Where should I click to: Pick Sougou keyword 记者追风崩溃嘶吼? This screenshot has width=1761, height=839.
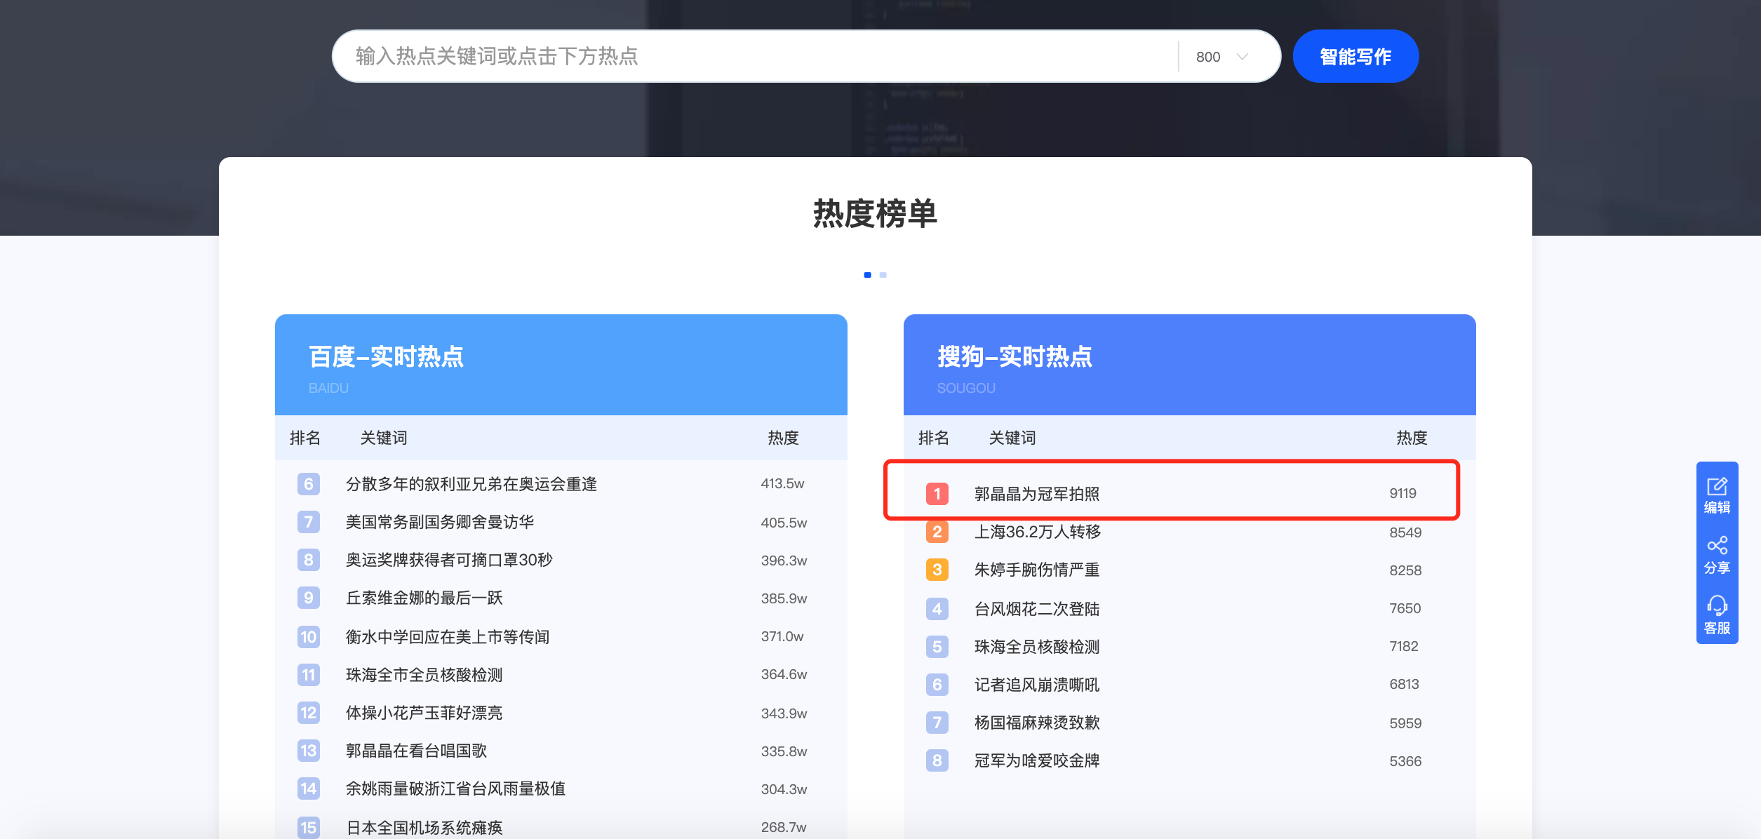(1037, 685)
